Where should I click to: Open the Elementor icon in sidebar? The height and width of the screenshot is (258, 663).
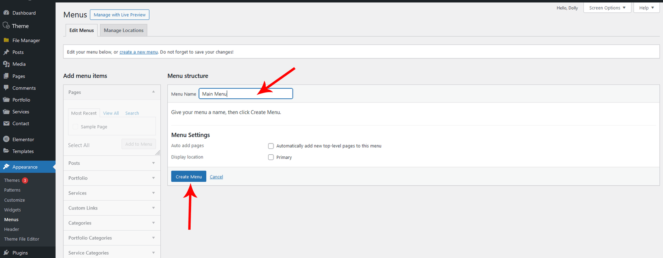click(x=6, y=139)
